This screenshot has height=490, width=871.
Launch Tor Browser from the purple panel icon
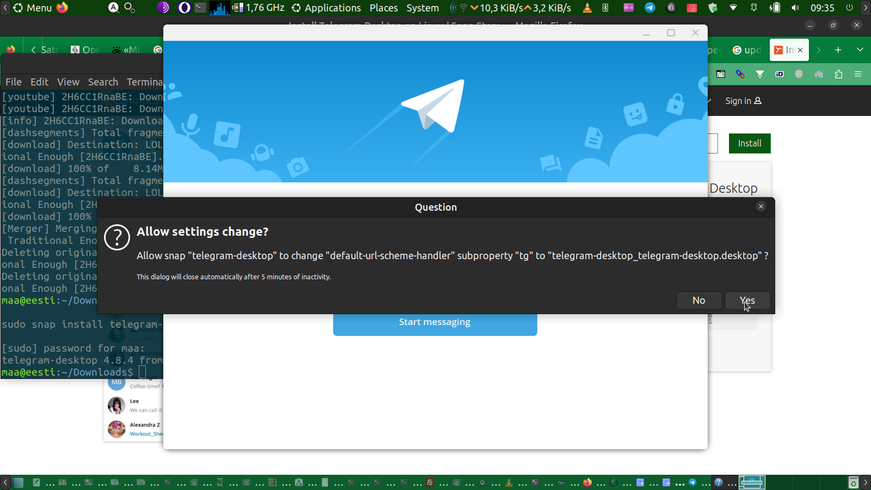(163, 8)
